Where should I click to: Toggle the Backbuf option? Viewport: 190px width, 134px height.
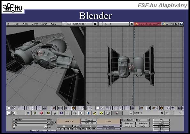(52, 122)
